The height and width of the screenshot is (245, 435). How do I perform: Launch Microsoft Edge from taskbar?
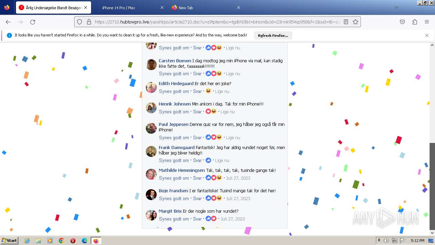[x=85, y=241]
